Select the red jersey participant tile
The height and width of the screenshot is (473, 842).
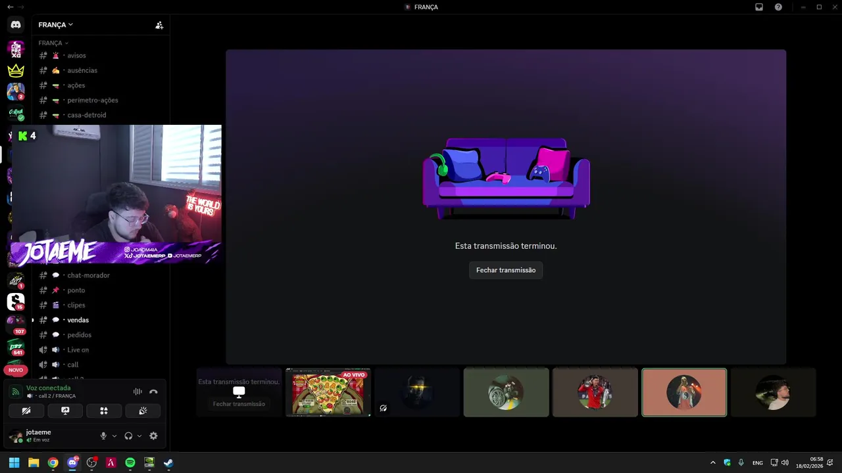pos(595,392)
